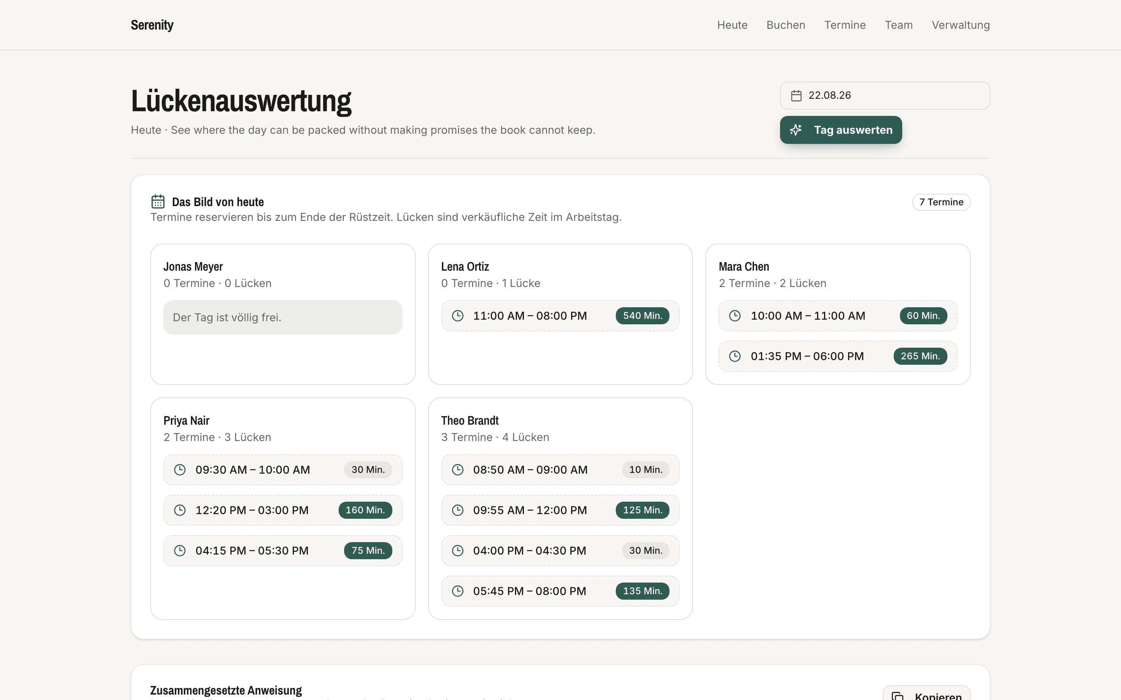The height and width of the screenshot is (700, 1121).
Task: Select the 'Der Tag ist völlig frei.' note
Action: [x=283, y=318]
